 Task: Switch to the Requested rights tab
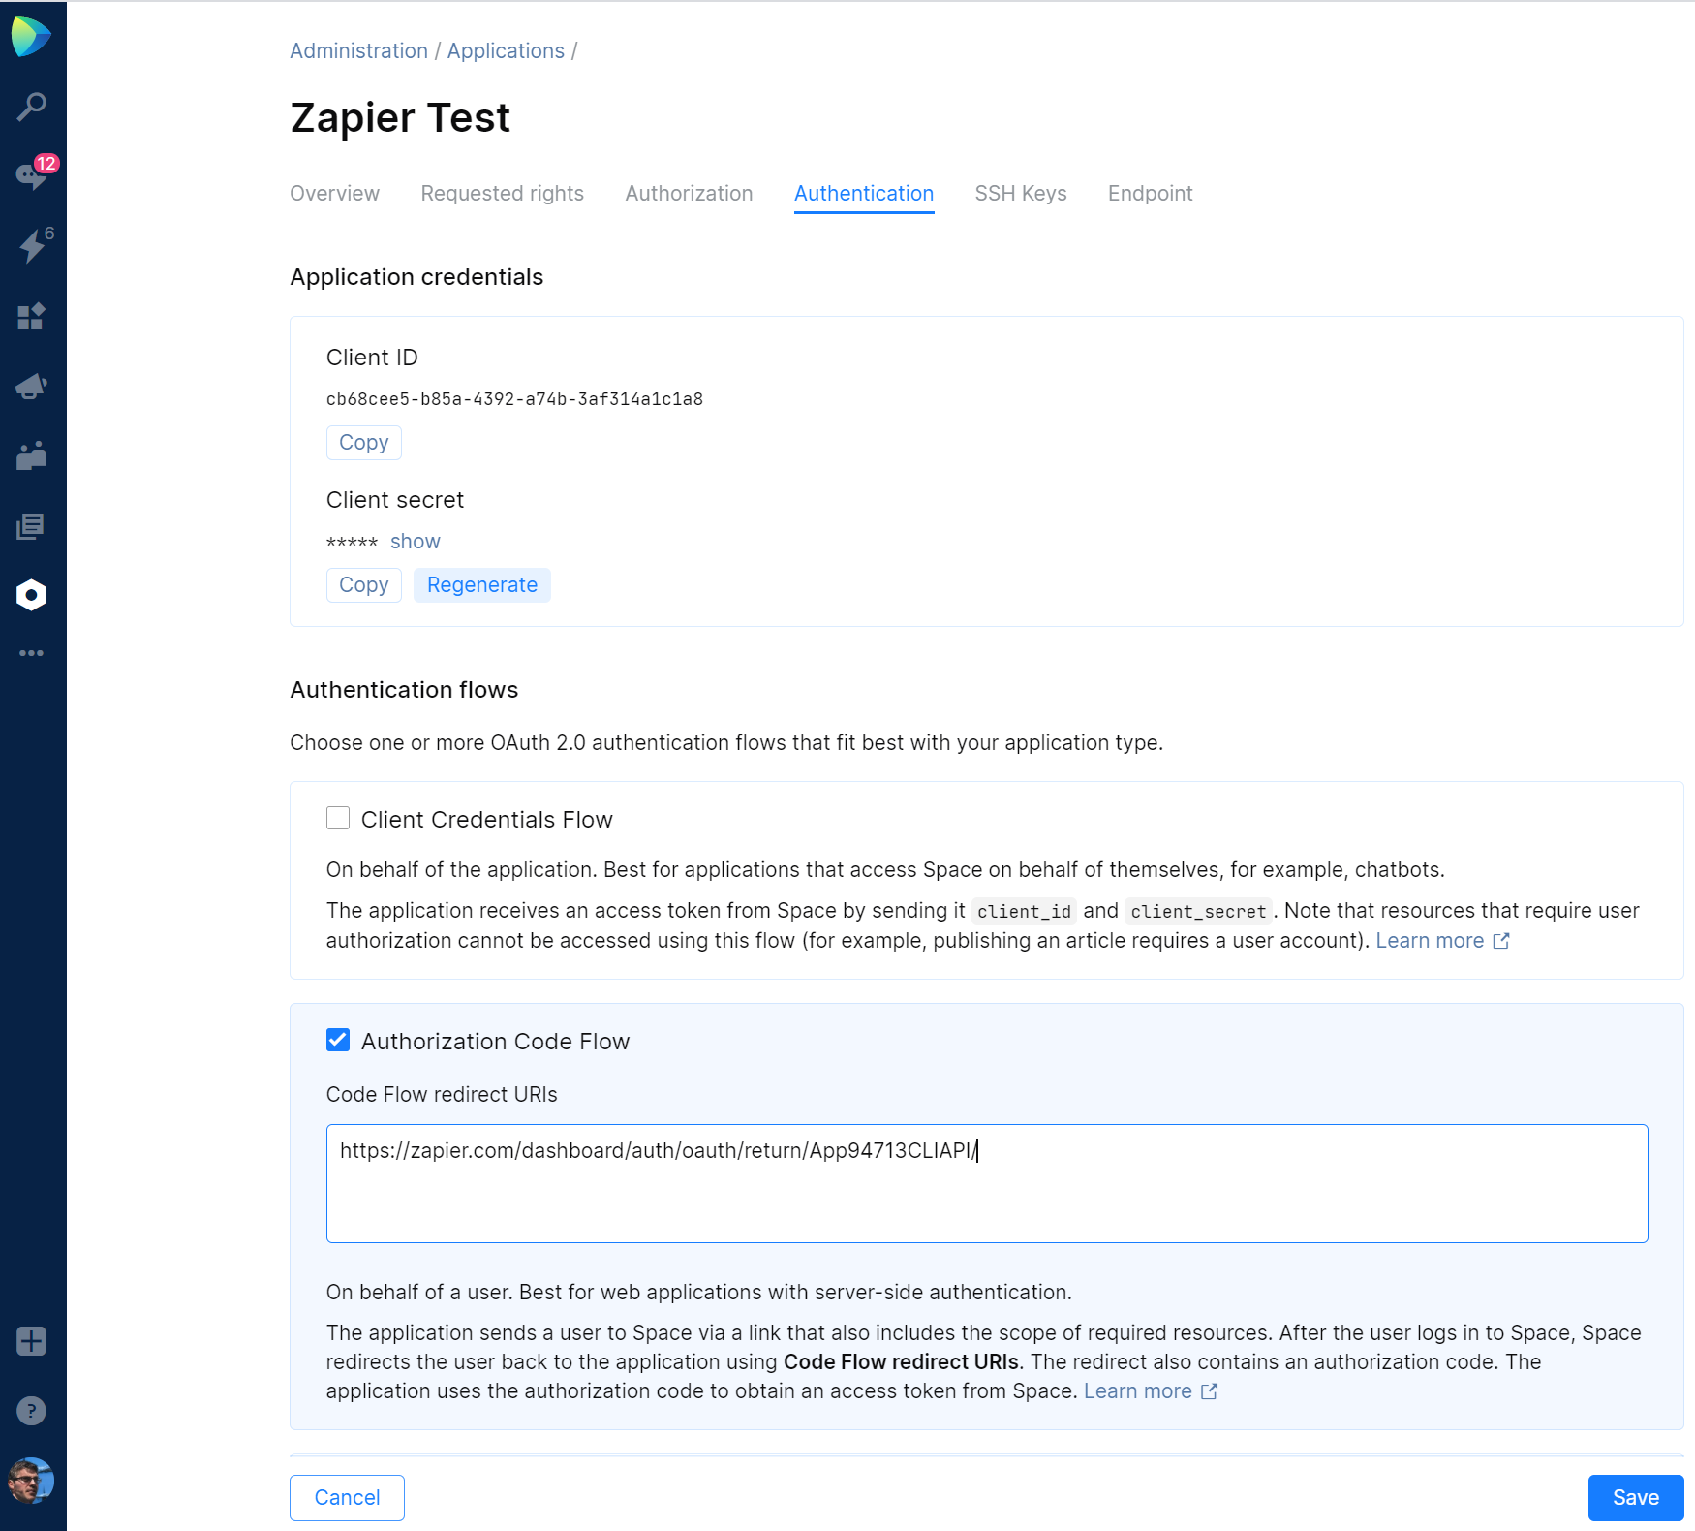tap(502, 194)
